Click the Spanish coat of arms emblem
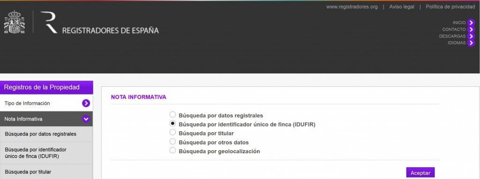 point(14,22)
